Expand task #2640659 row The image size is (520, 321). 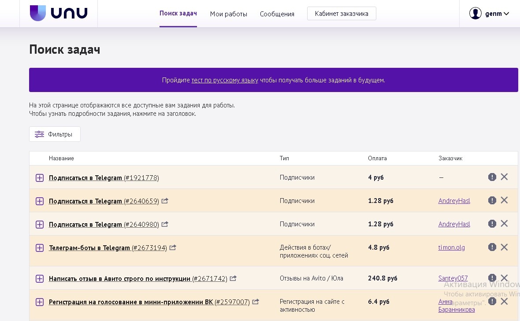(x=40, y=201)
